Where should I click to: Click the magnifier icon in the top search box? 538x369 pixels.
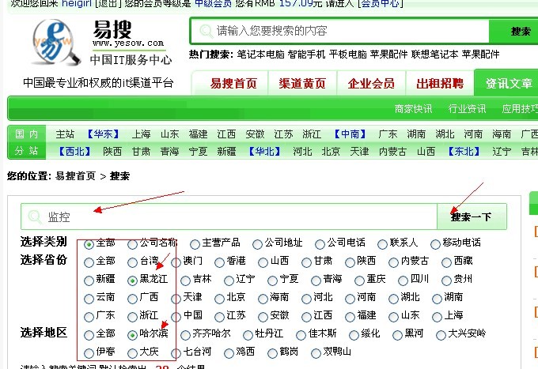tap(206, 31)
